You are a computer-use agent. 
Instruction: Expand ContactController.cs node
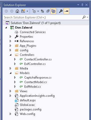click(15, 59)
